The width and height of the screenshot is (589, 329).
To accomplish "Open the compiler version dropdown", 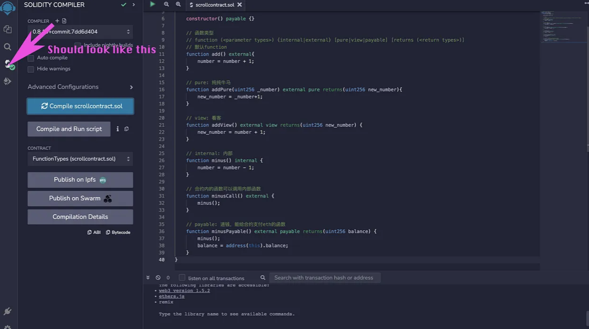I will click(80, 32).
